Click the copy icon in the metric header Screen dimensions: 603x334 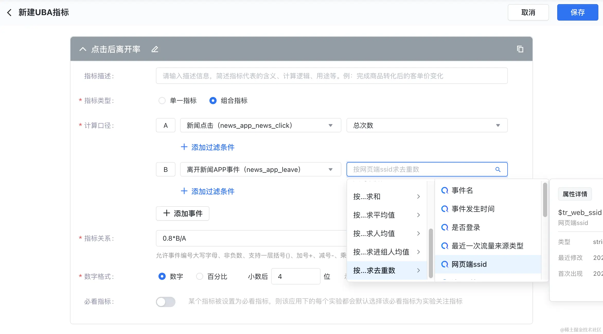(520, 49)
